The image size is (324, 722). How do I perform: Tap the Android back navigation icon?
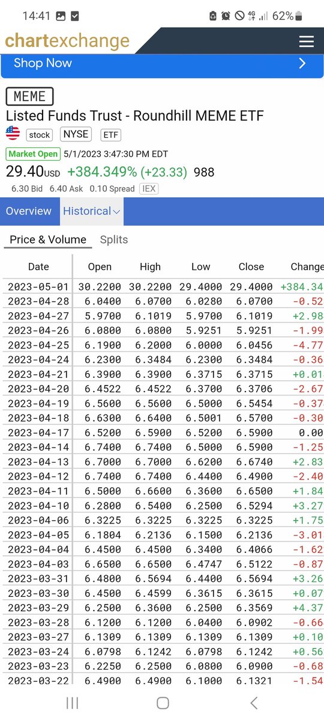254,702
